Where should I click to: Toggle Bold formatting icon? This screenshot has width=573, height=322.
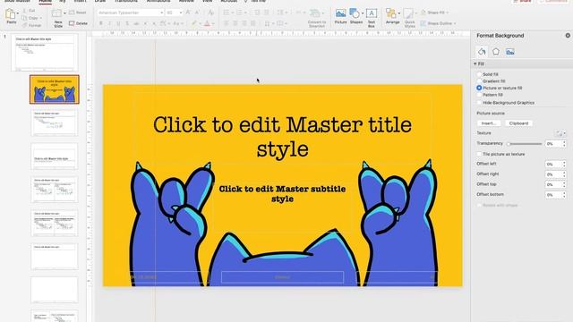pos(101,23)
